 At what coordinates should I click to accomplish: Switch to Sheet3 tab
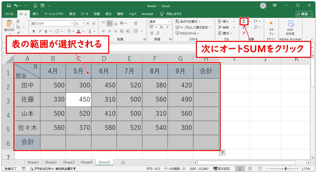[69, 162]
